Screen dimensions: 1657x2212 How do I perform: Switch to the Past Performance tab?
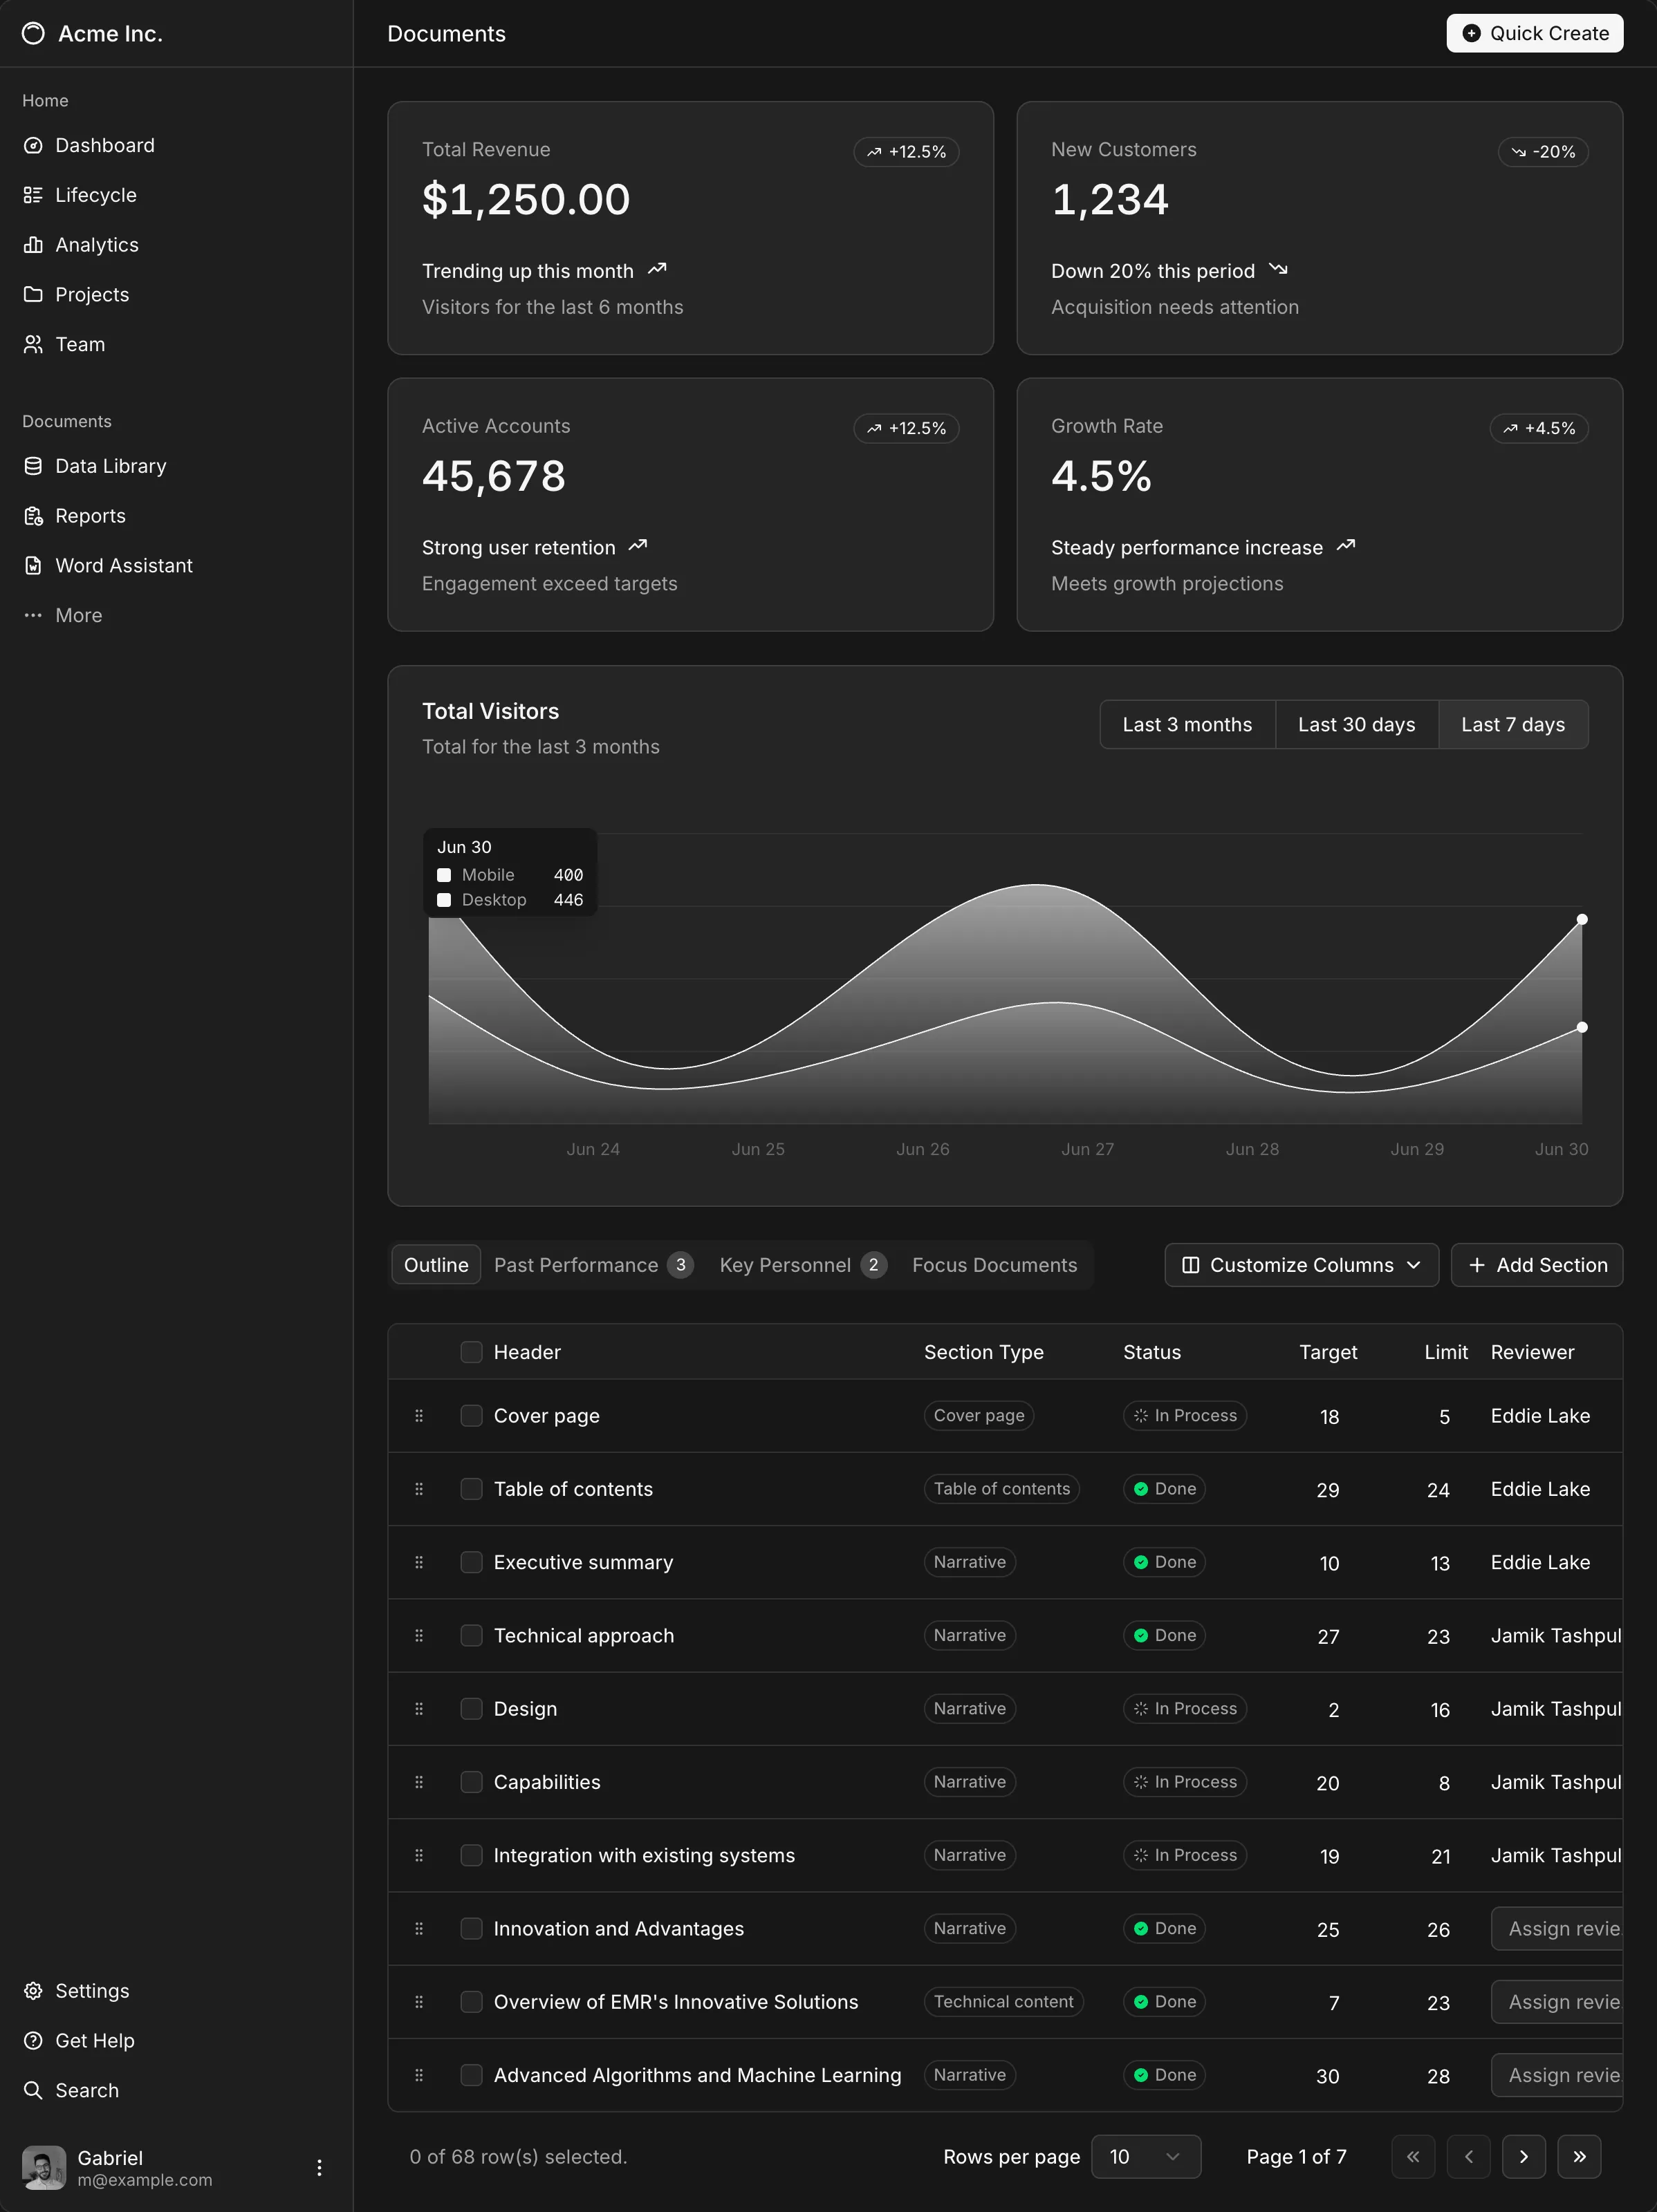click(593, 1265)
